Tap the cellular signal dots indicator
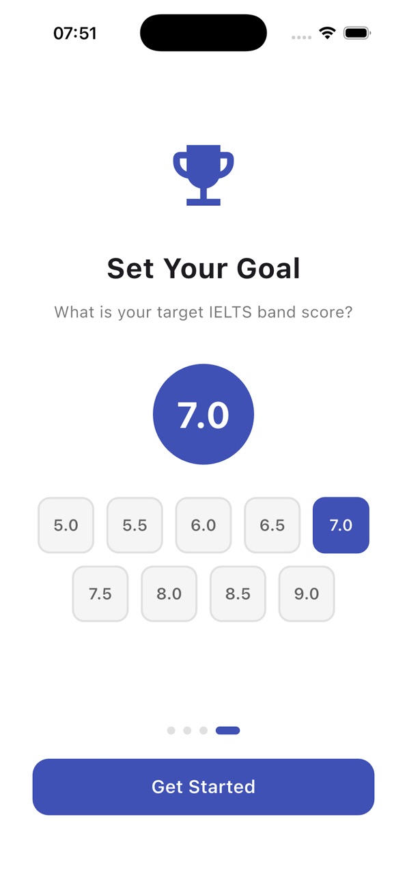 point(301,37)
